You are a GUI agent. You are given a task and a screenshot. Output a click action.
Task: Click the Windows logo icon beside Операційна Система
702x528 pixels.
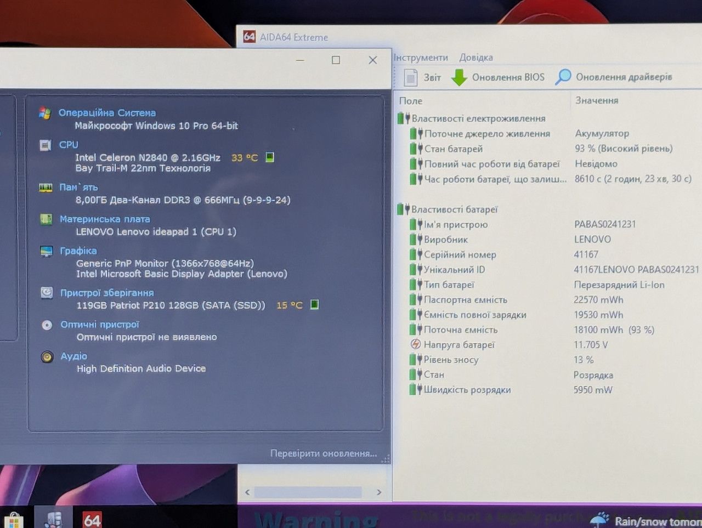45,113
